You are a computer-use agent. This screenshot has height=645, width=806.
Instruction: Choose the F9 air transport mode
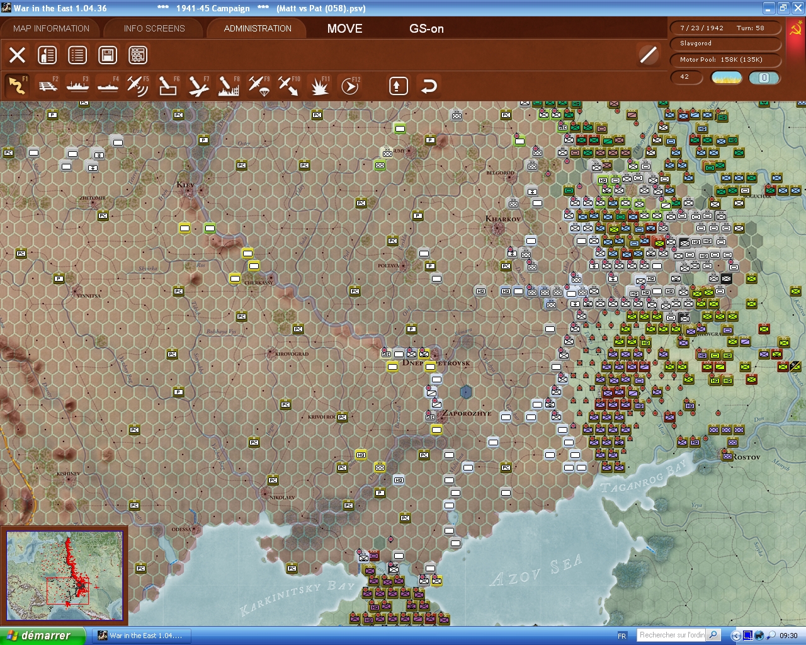click(x=259, y=86)
